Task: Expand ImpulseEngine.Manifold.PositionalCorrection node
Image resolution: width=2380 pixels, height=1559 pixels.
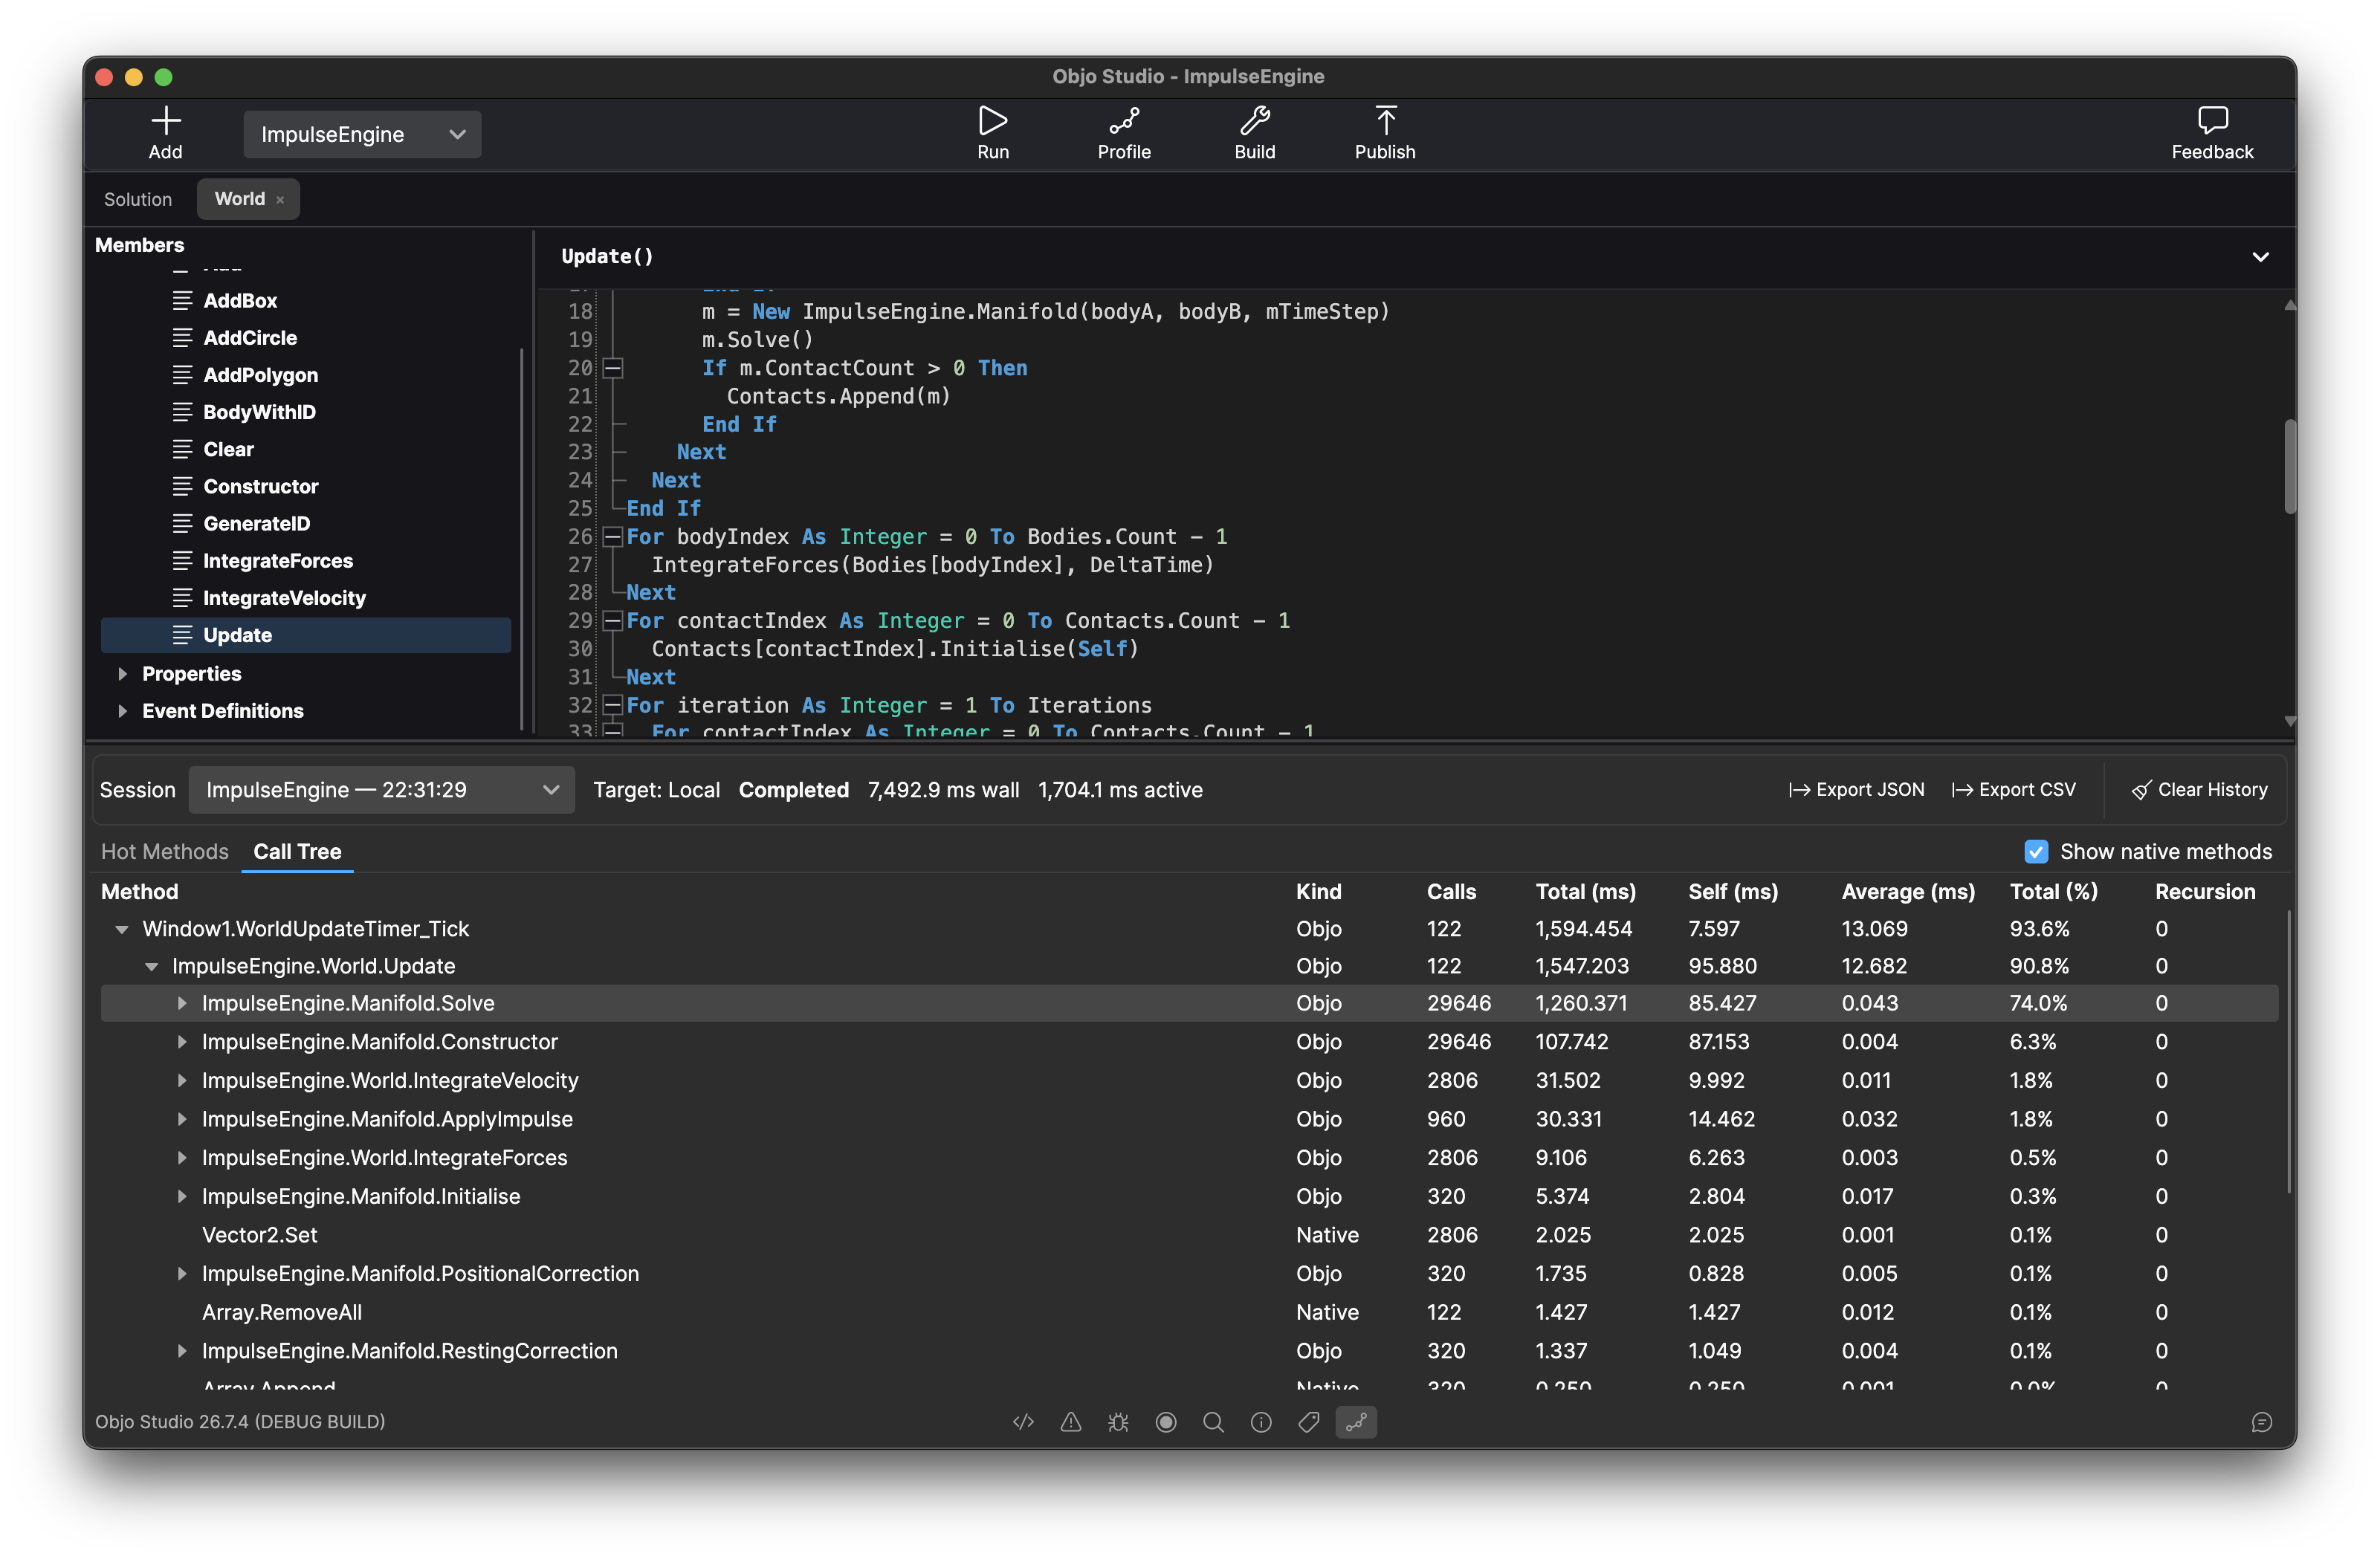Action: pos(181,1273)
